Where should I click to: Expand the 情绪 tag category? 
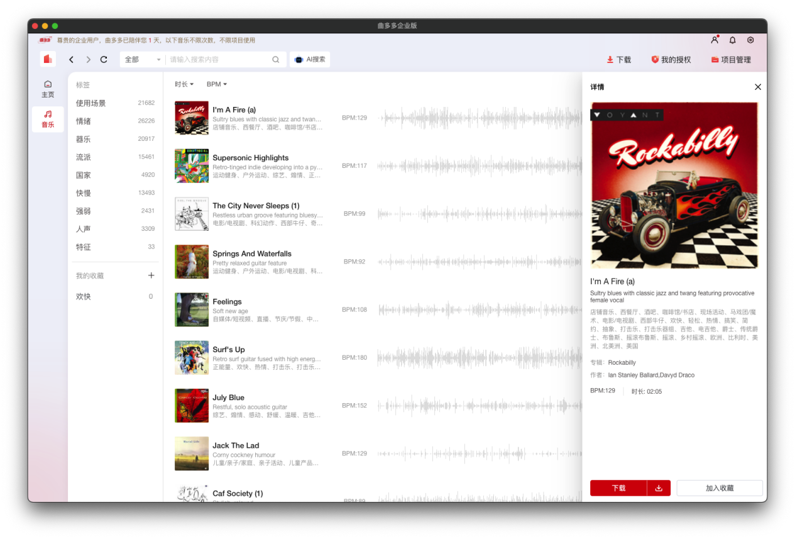pyautogui.click(x=115, y=121)
